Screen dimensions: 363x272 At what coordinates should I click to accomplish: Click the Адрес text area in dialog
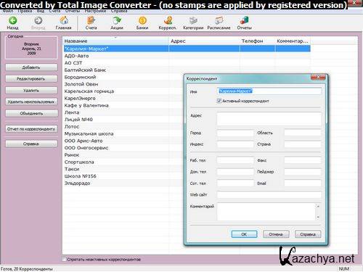(x=269, y=118)
